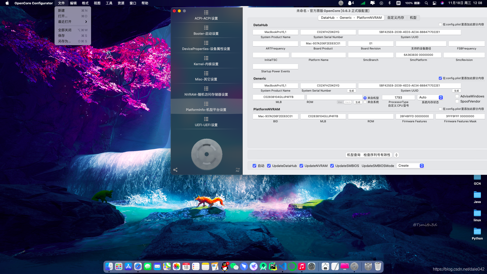Toggle the UpdateSMBIOS checkbox
487x274 pixels.
click(332, 166)
